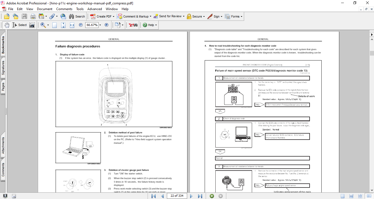Toggle the Select text tool

click(x=20, y=25)
